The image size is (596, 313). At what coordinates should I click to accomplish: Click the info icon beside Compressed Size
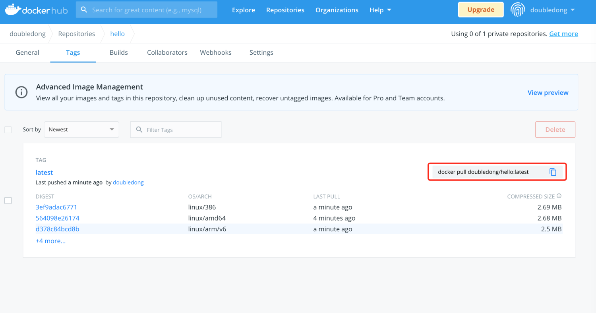pyautogui.click(x=559, y=196)
